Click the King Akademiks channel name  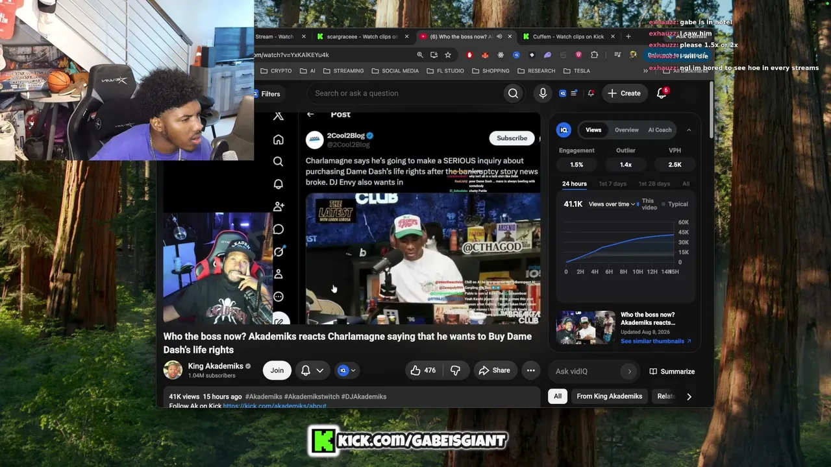point(216,366)
